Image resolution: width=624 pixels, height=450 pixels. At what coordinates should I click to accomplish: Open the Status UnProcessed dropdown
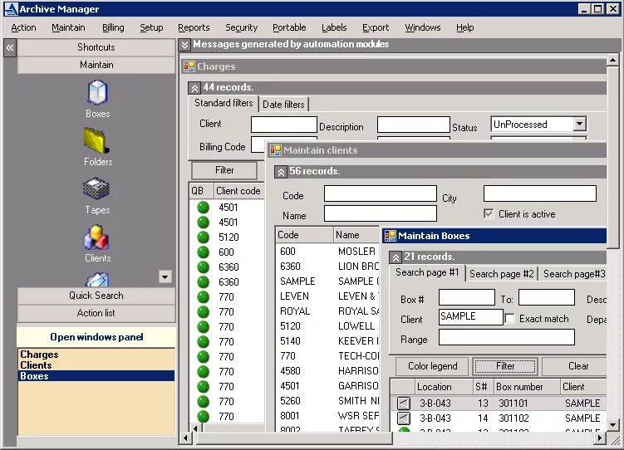(x=580, y=124)
